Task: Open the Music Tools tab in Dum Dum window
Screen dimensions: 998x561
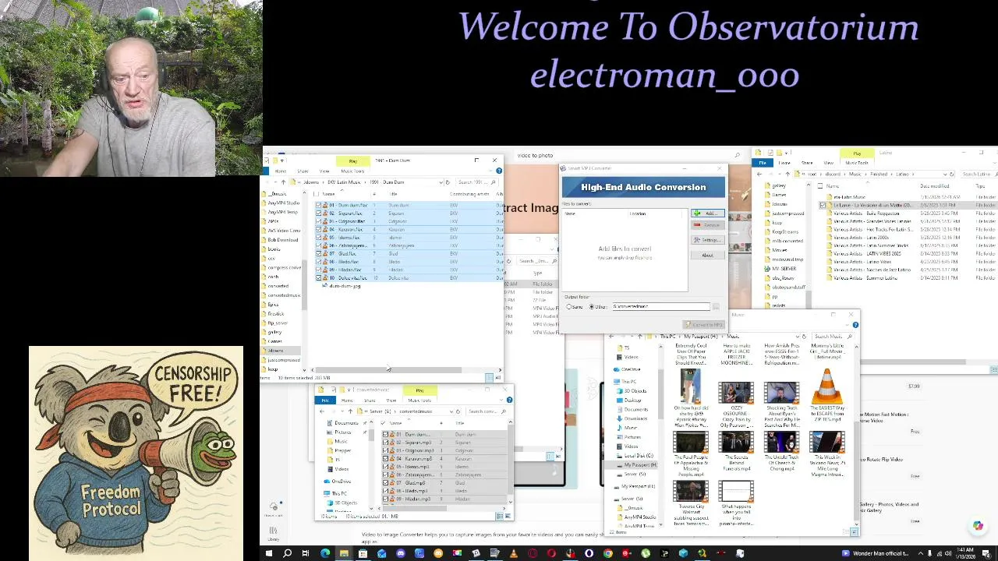Action: click(352, 171)
